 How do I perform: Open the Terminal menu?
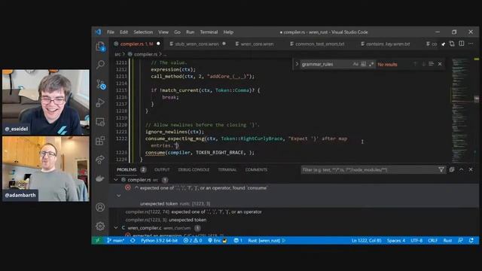click(x=209, y=32)
